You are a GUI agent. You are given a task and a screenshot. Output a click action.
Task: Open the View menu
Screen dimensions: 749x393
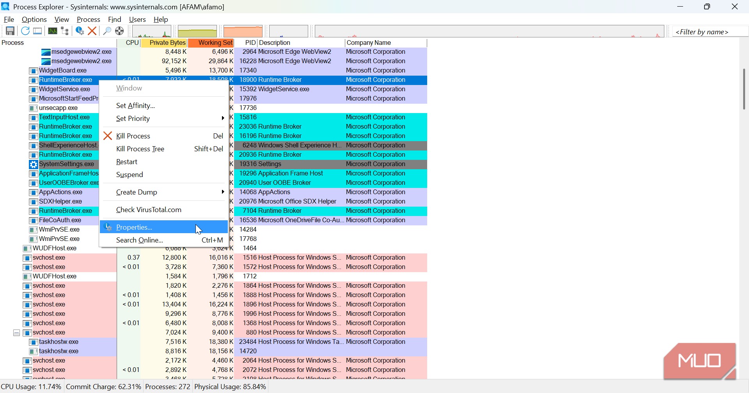point(62,19)
